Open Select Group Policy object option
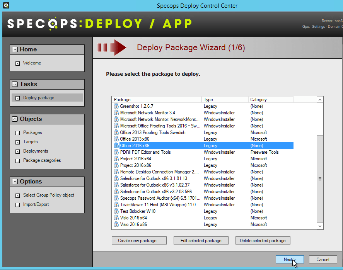Viewport: 343px width, 270px height. coord(49,195)
